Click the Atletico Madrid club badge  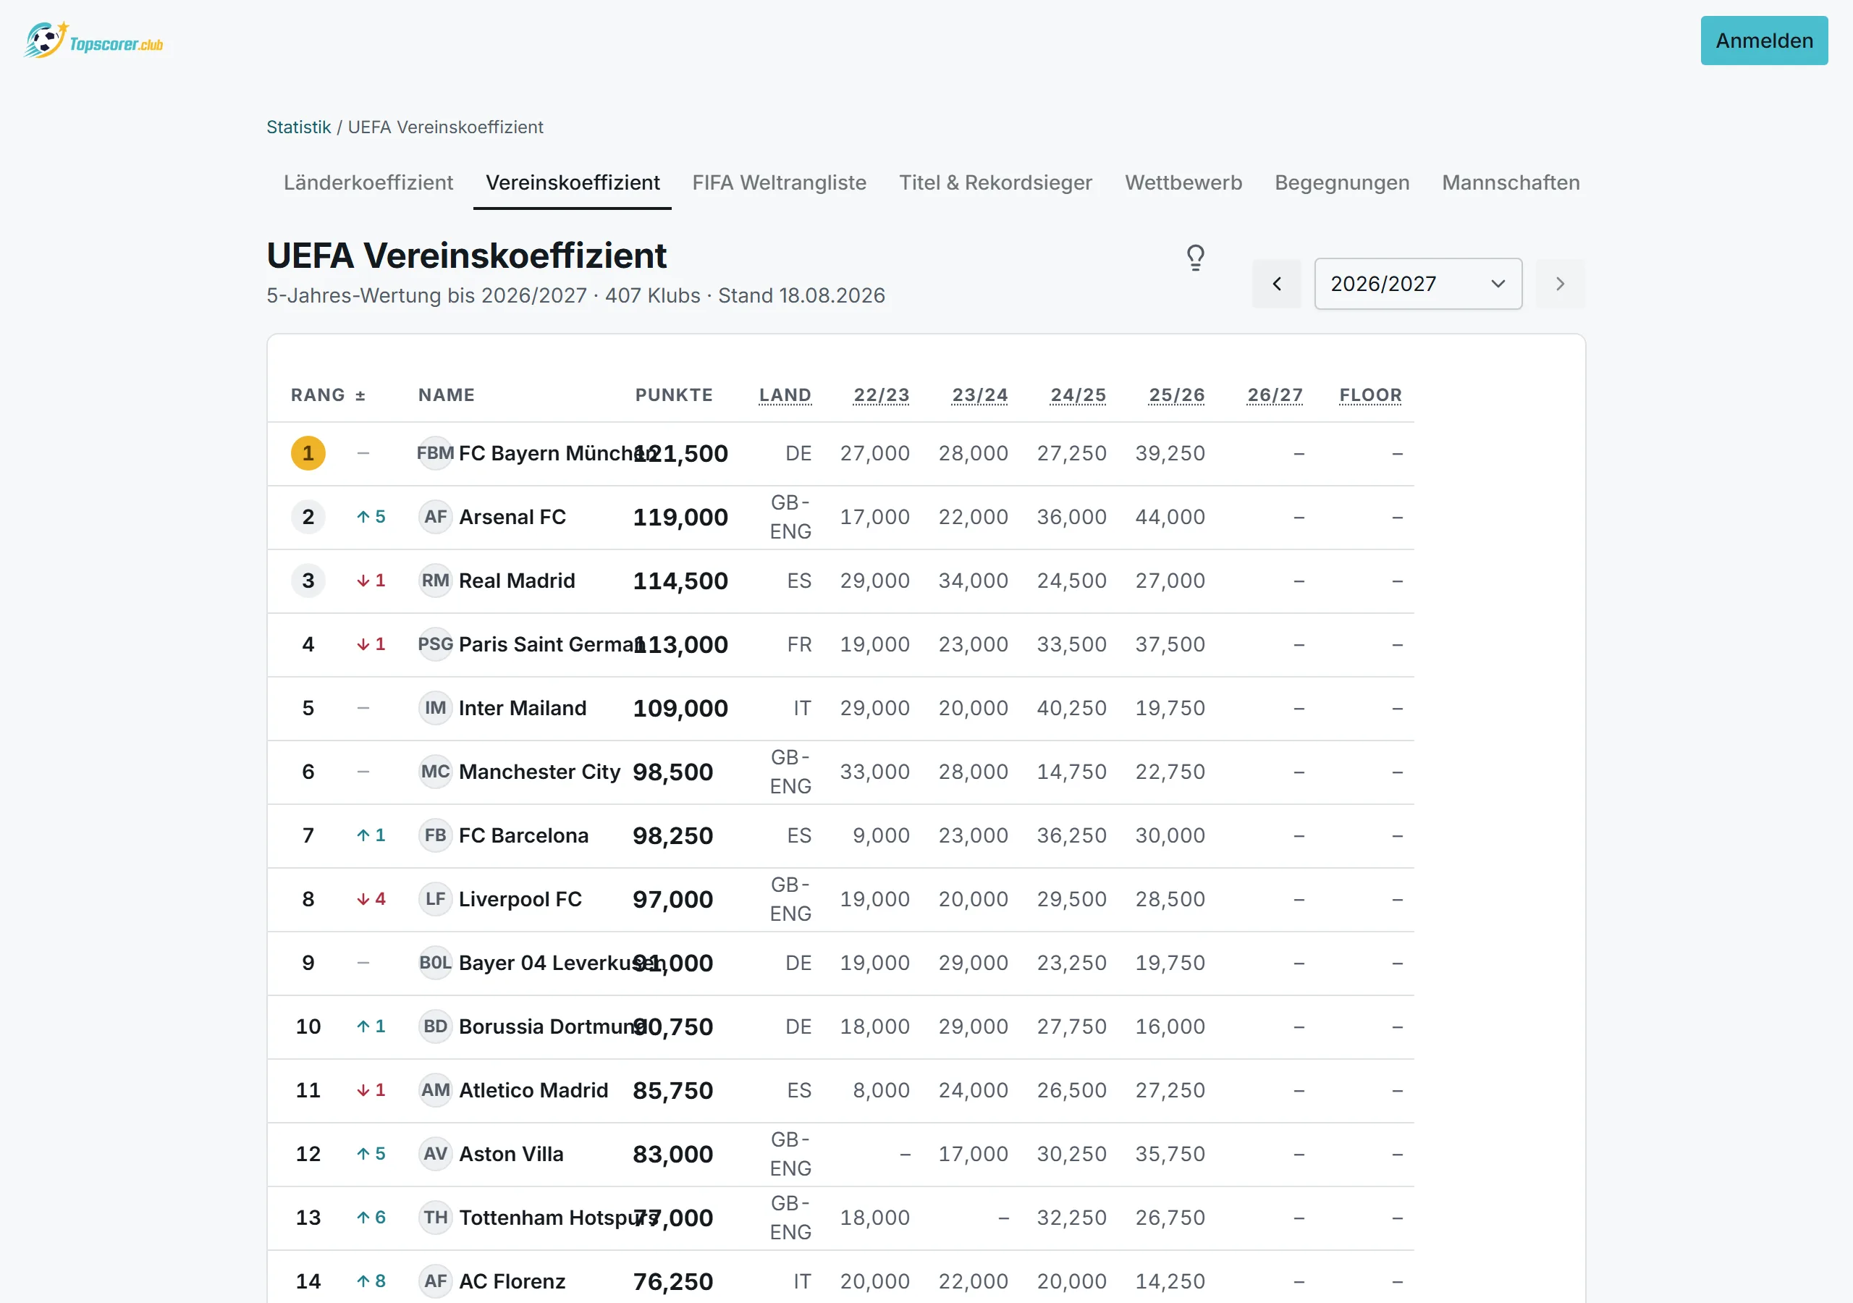pos(435,1091)
